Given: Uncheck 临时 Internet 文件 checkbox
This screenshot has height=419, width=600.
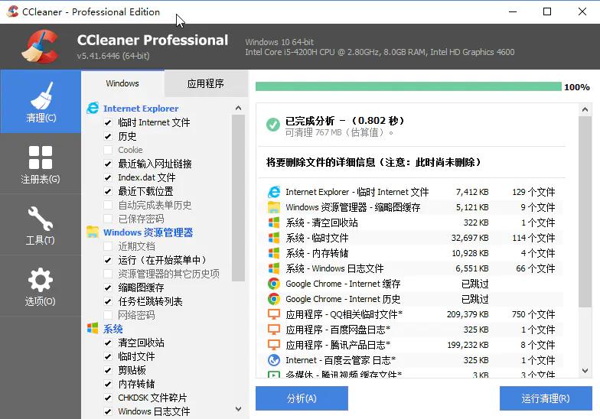Looking at the screenshot, I should [x=109, y=122].
